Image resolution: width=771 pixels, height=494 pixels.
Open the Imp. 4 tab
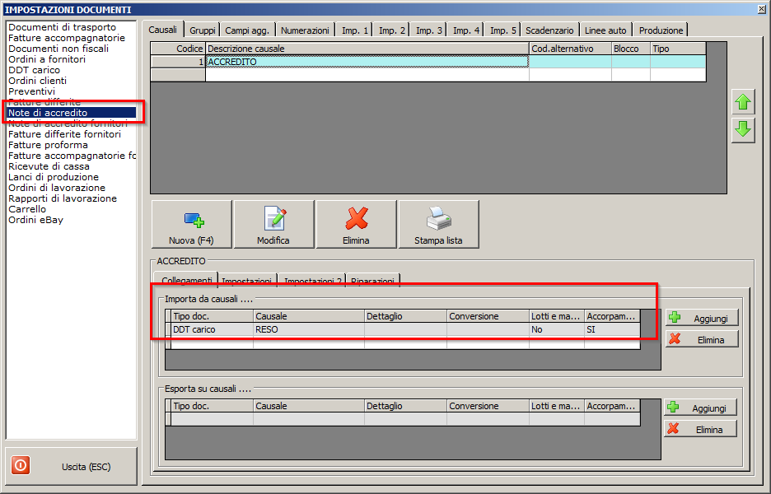pos(465,30)
